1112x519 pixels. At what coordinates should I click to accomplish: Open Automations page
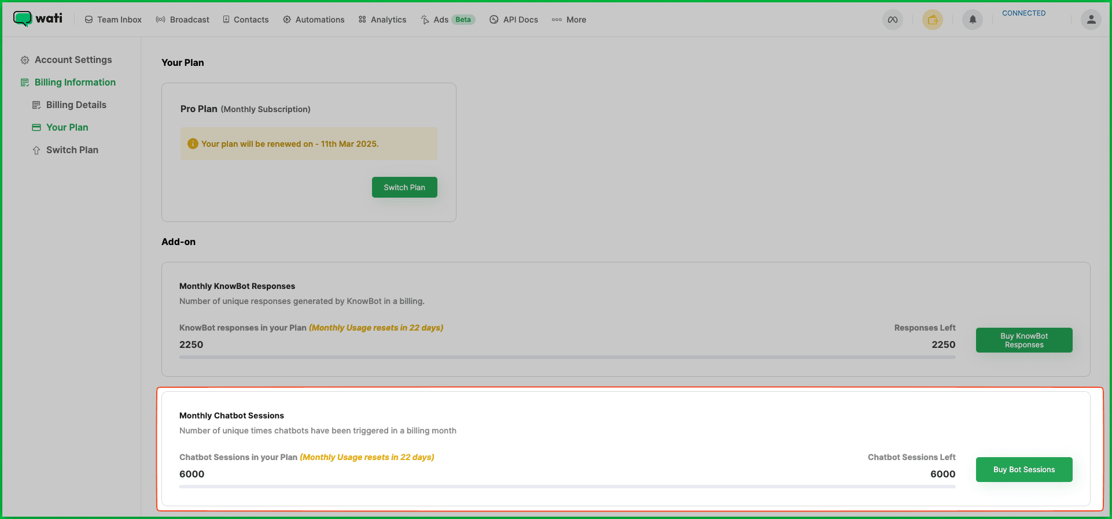[x=314, y=20]
